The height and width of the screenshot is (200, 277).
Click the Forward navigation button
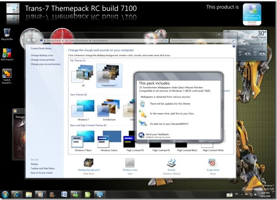(x=34, y=41)
